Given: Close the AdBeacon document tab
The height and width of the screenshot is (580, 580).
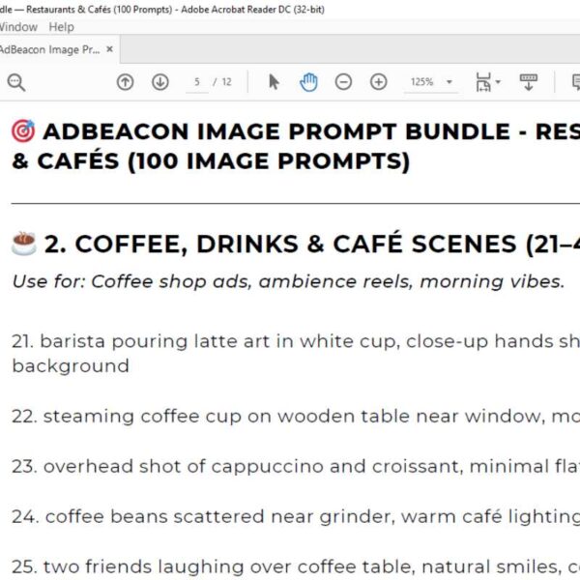Looking at the screenshot, I should 110,49.
